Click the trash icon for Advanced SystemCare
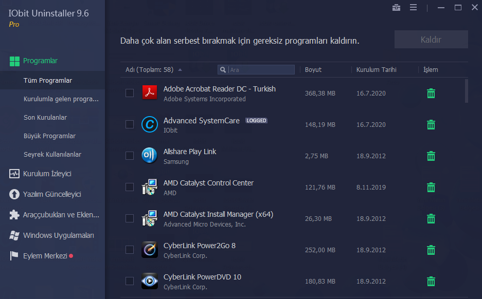The height and width of the screenshot is (299, 482). tap(431, 125)
